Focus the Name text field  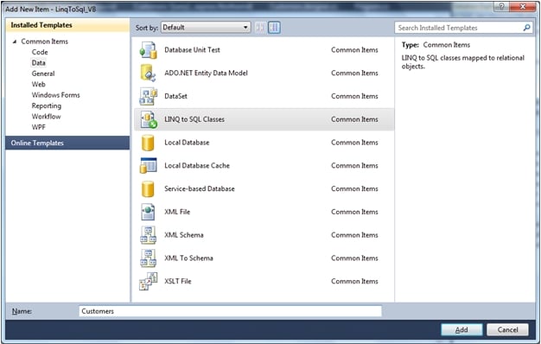pos(230,311)
